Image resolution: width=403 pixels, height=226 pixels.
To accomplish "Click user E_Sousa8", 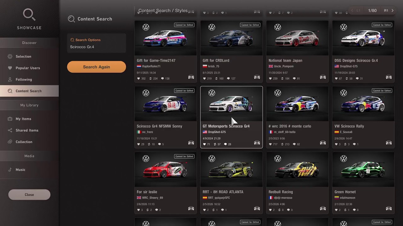I will 346,132.
